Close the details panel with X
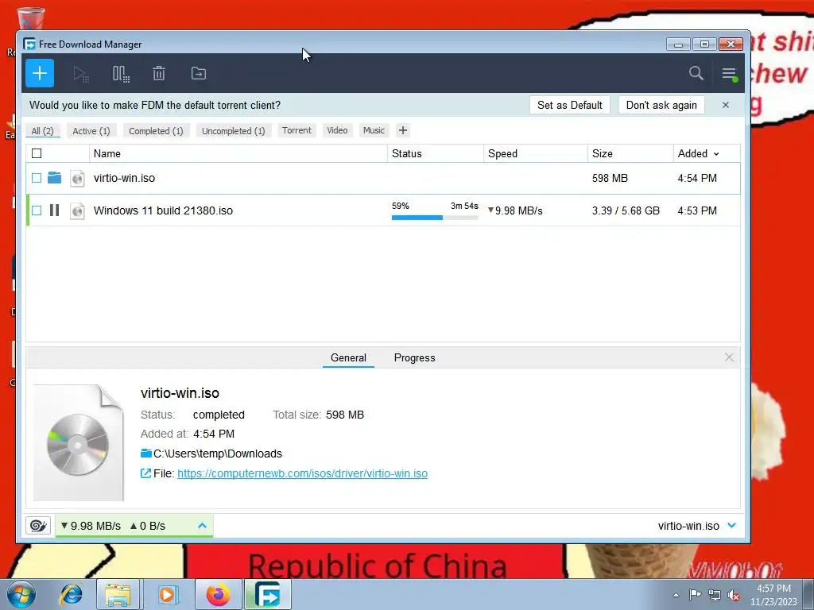 pos(730,357)
